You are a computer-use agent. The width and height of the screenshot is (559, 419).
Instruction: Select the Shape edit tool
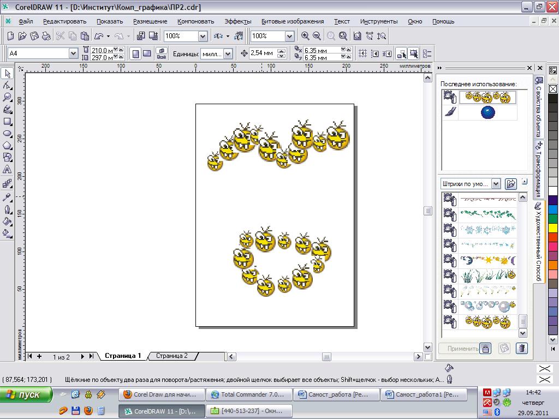7,86
